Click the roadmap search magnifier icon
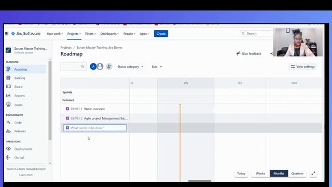332x187 pixels. click(x=82, y=66)
